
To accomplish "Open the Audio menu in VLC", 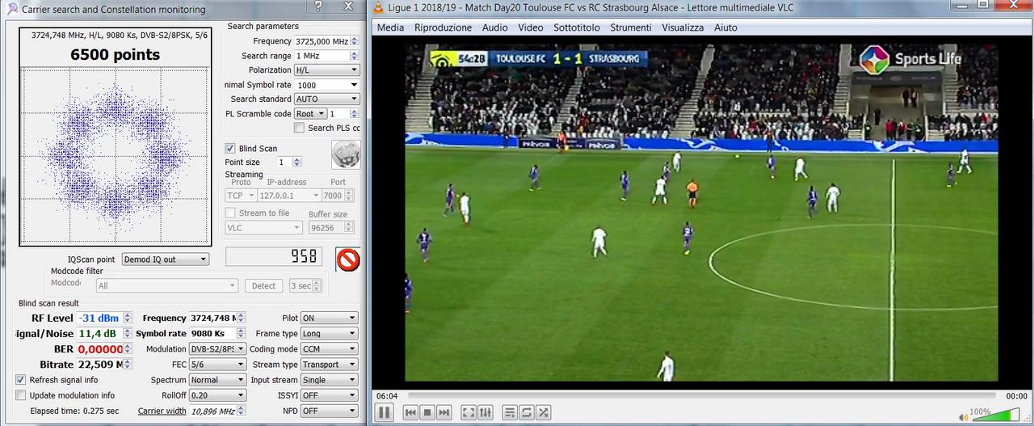I will 495,27.
